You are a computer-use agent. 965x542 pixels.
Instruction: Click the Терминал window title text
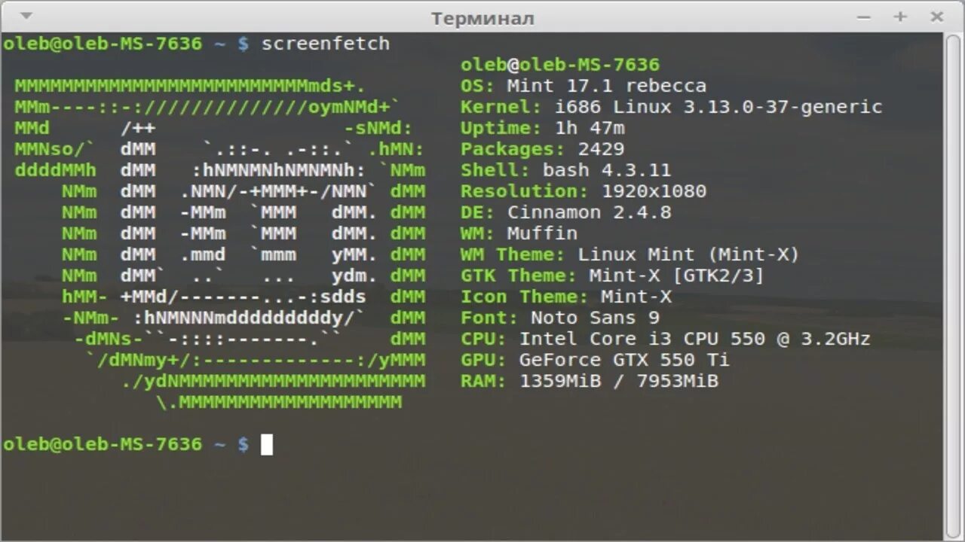coord(482,17)
